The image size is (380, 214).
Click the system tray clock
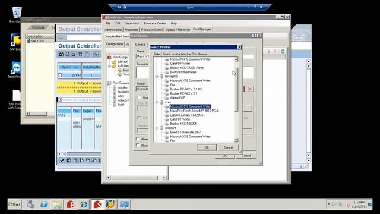point(359,204)
